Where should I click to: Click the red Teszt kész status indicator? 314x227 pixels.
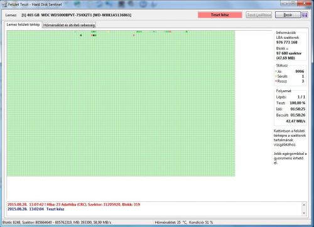coord(220,15)
